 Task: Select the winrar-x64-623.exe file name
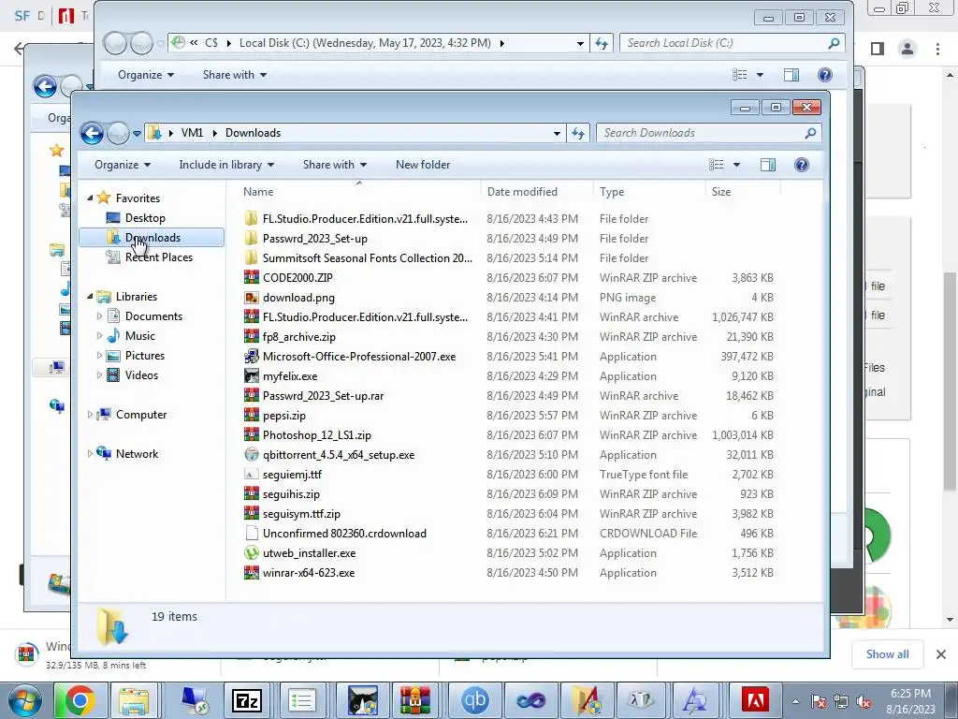pyautogui.click(x=309, y=573)
